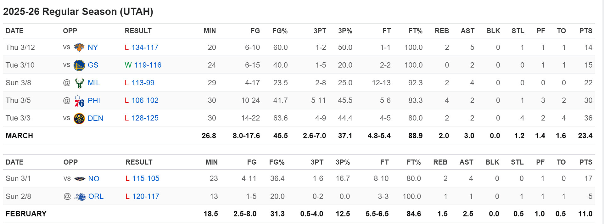The height and width of the screenshot is (224, 604).
Task: Open the PHI team link
Action: click(94, 101)
